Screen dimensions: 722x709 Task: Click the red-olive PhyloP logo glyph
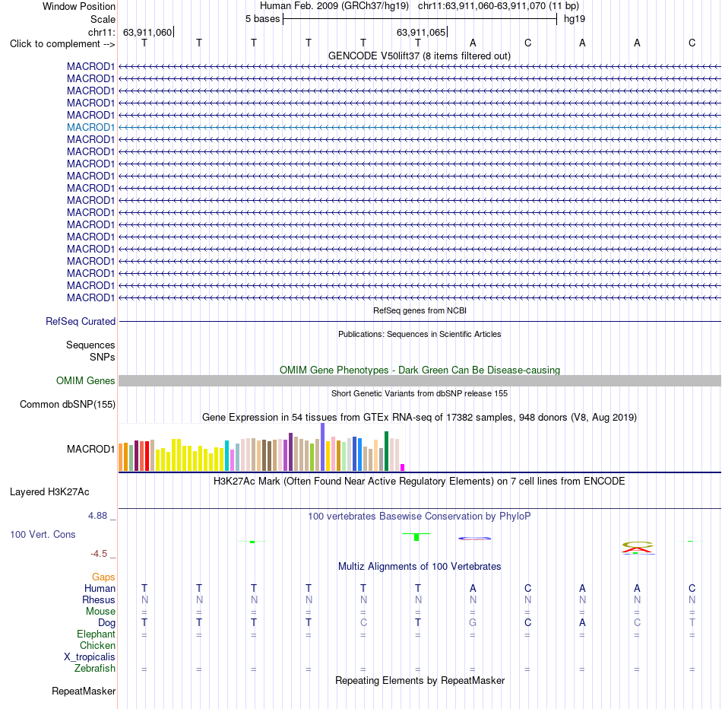pos(638,548)
